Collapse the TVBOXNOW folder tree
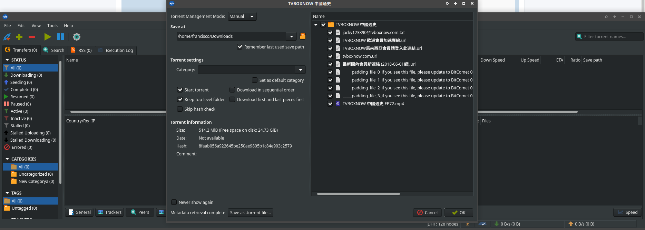 point(316,24)
